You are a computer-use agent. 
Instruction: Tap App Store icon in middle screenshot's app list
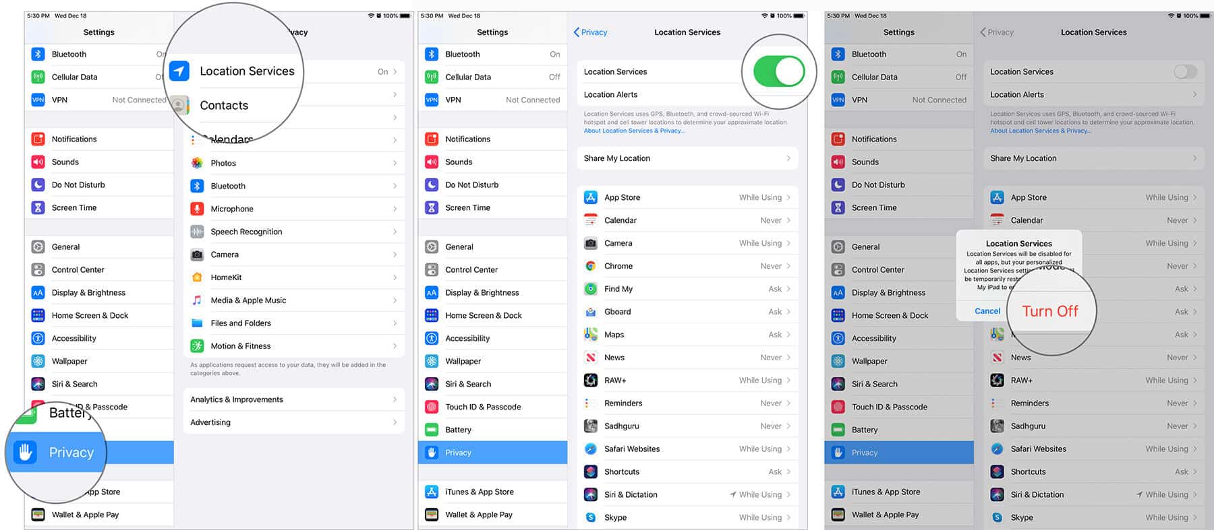tap(591, 197)
